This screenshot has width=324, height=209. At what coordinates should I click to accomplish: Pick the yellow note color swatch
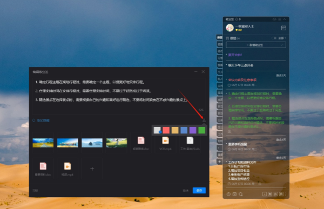175,130
